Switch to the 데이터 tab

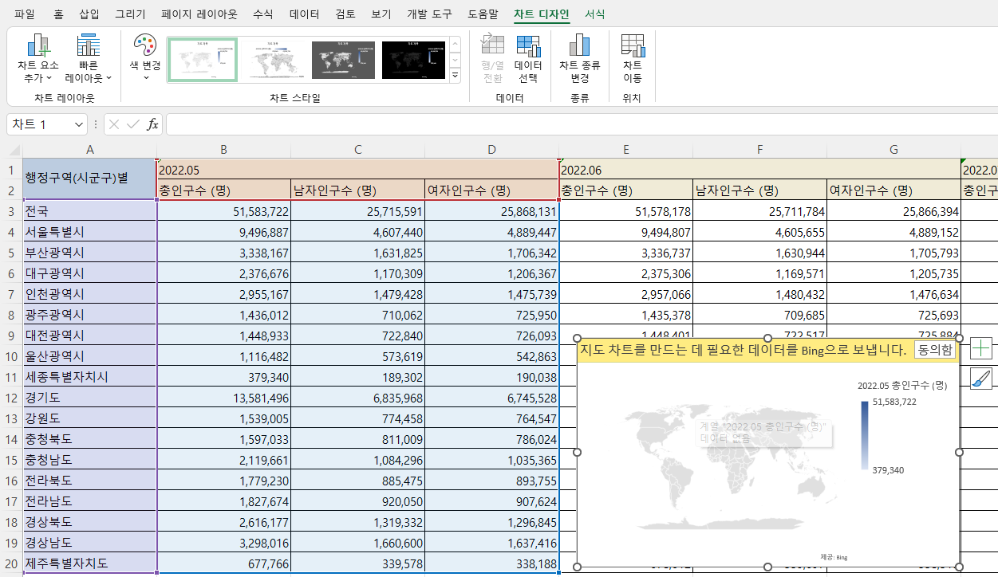[x=304, y=14]
